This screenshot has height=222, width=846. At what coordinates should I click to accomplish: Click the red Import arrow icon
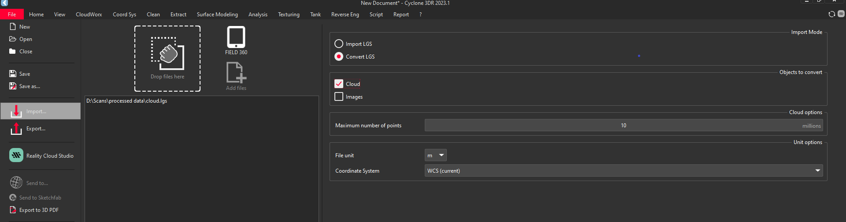point(16,111)
